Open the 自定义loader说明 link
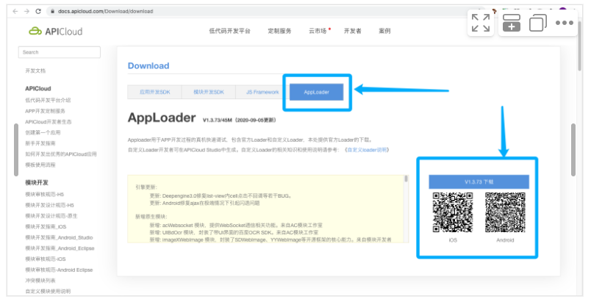Screen dimensions: 591x302 [367, 150]
